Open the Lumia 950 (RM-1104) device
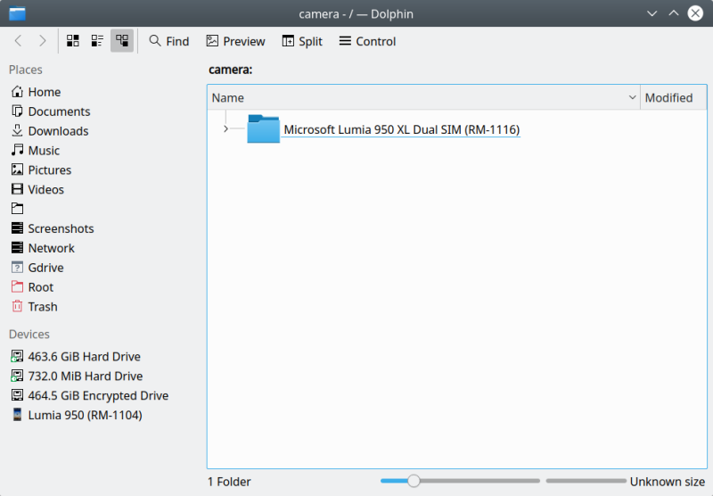713x496 pixels. click(x=77, y=415)
